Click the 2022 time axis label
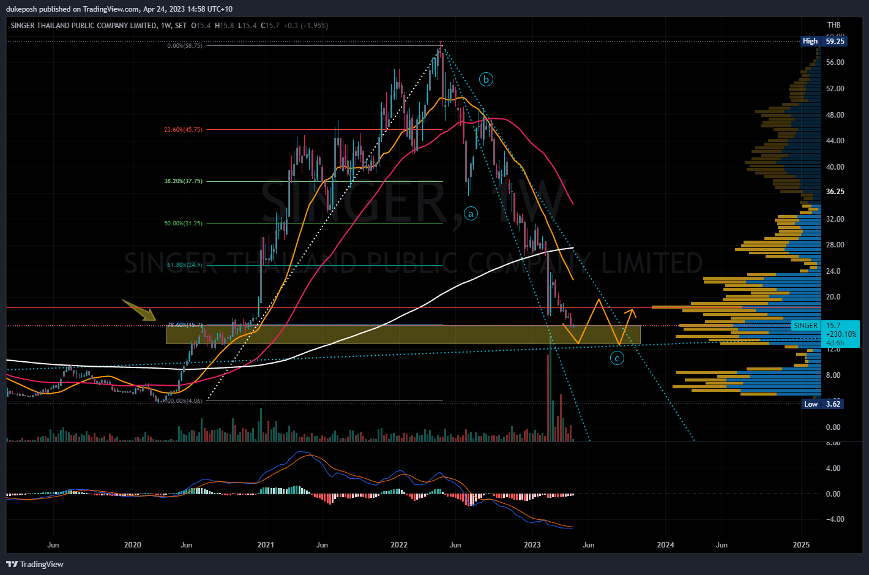 [x=399, y=545]
